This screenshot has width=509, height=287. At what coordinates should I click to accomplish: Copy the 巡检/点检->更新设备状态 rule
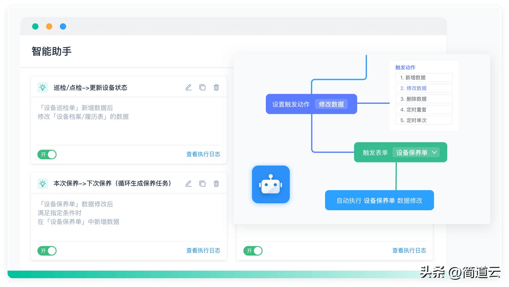point(202,87)
